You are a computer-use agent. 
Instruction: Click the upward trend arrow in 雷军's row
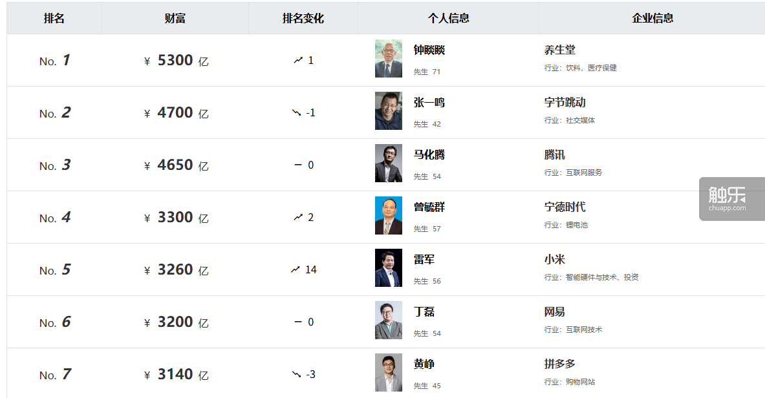(296, 269)
